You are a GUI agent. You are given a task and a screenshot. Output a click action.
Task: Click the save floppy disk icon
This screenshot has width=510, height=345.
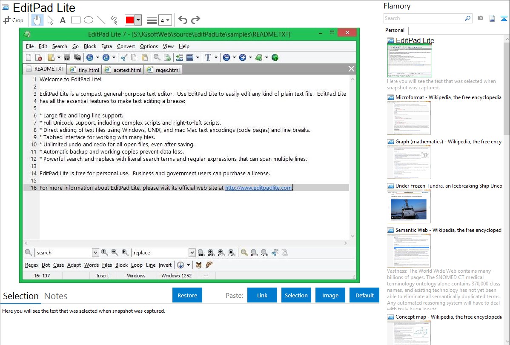67,57
